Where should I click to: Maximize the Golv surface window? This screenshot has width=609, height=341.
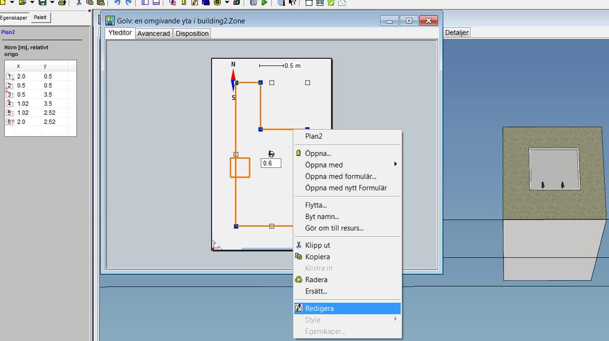click(409, 21)
